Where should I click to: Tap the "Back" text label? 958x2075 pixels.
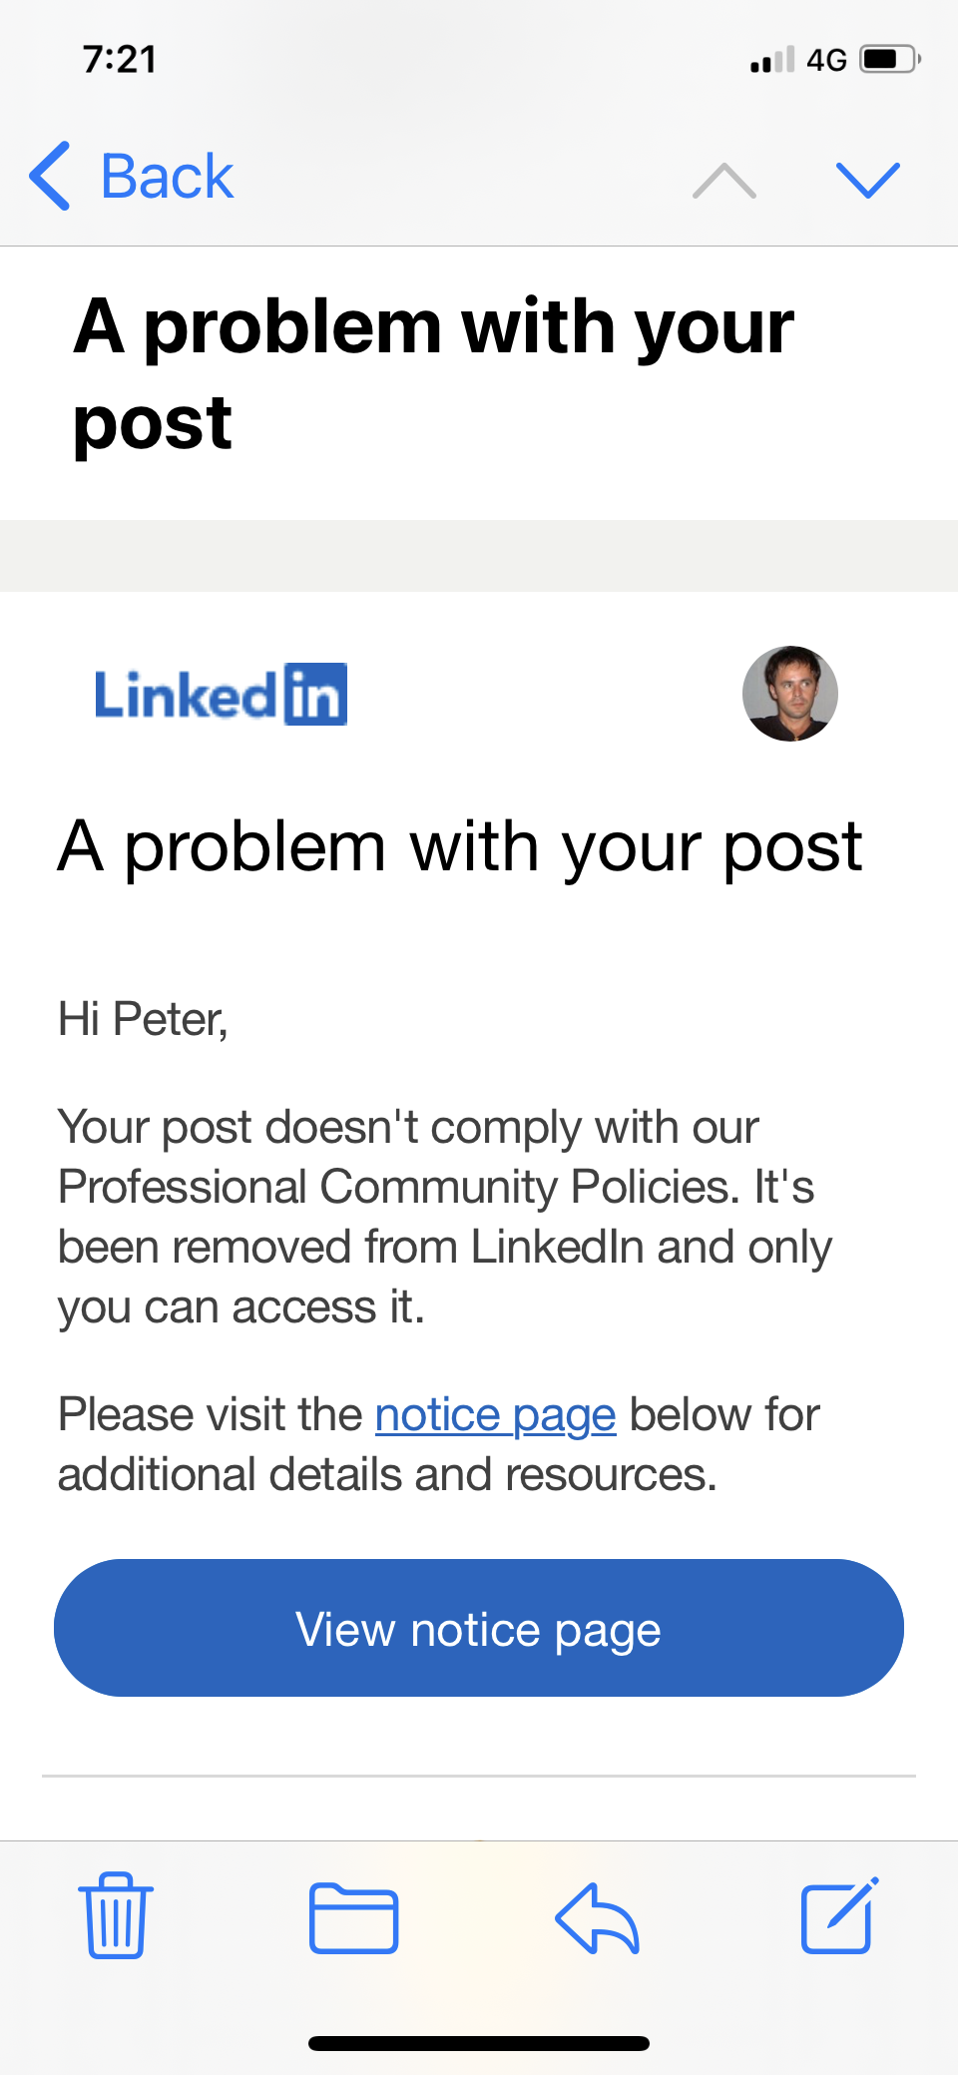pos(167,177)
